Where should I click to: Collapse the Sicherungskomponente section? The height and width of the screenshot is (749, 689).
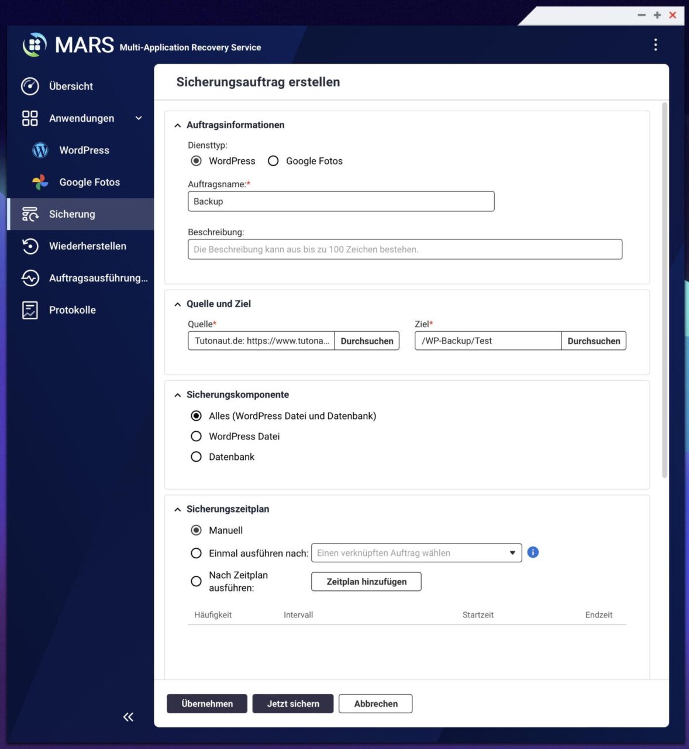tap(177, 395)
